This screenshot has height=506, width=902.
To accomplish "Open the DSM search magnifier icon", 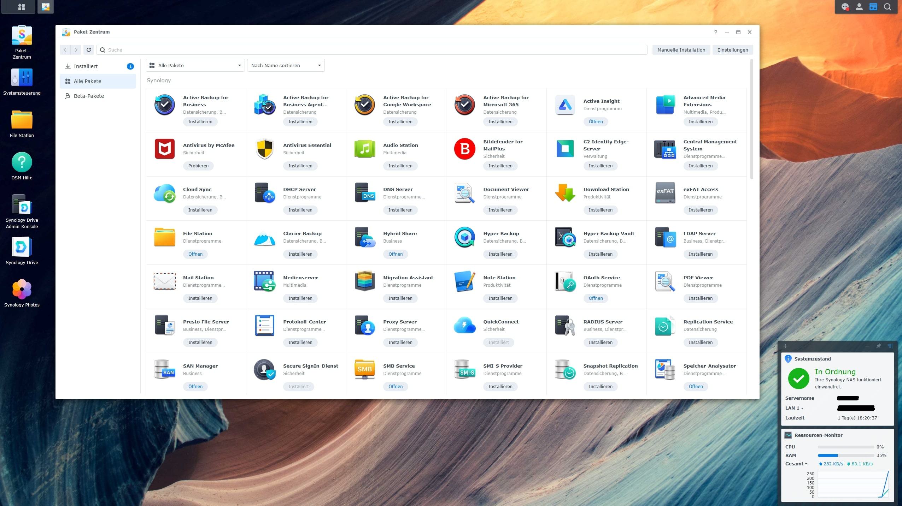I will click(888, 7).
